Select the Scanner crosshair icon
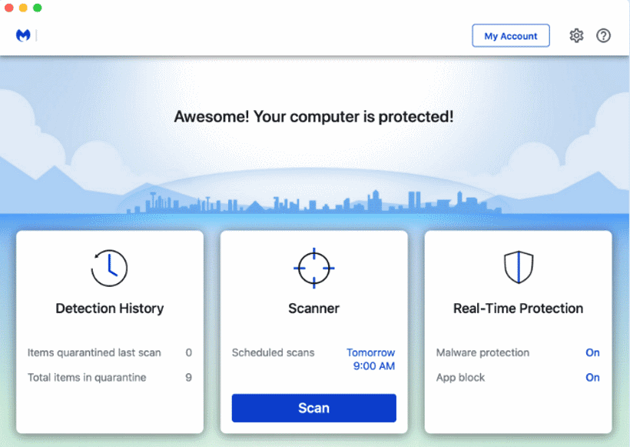The height and width of the screenshot is (447, 630). pyautogui.click(x=313, y=268)
